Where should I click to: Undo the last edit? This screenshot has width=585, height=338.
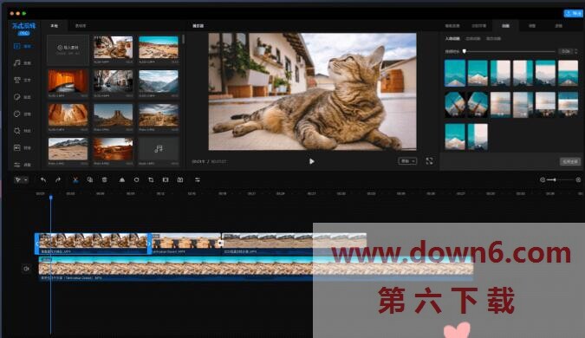43,179
